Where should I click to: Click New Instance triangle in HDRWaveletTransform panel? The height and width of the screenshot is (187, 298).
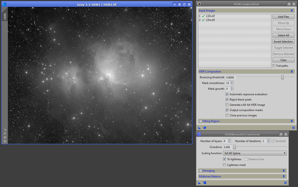tap(199, 183)
